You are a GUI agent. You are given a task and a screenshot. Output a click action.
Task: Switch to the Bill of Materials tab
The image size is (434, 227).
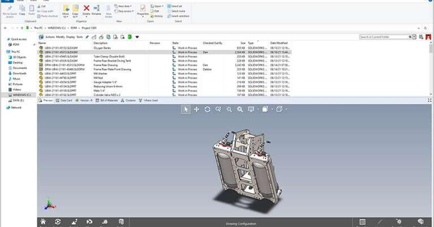tap(107, 100)
